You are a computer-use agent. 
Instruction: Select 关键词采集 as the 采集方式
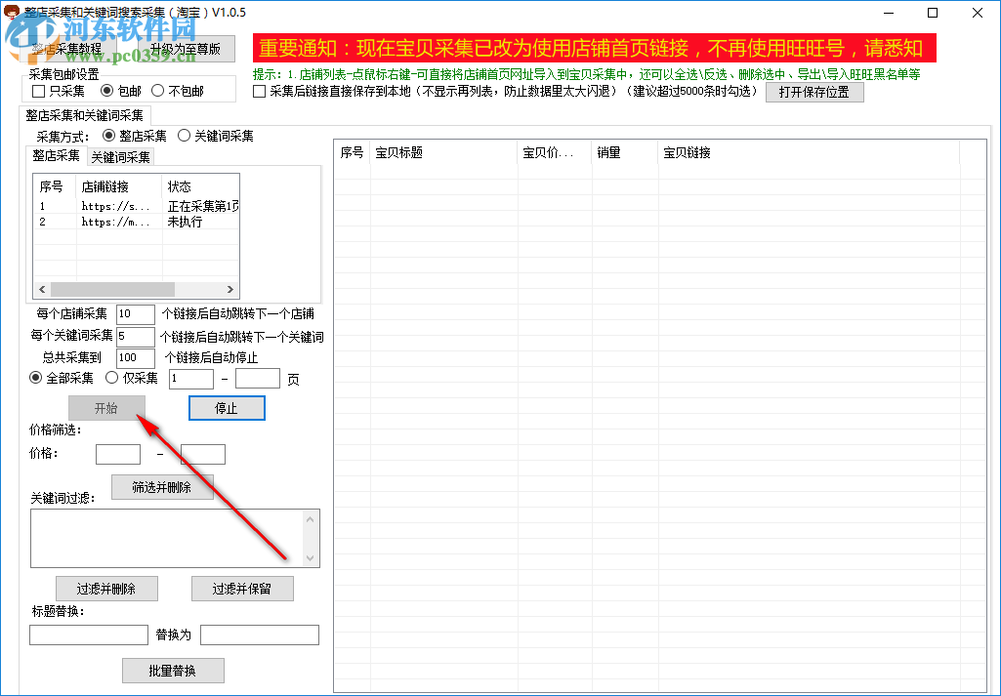185,136
